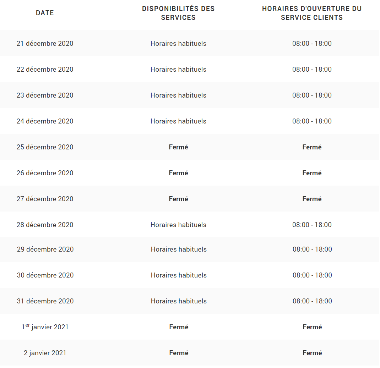
Task: Click Horaires habituels on 28 décembre row
Action: (x=178, y=225)
